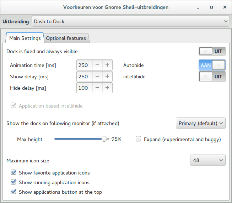Image resolution: width=232 pixels, height=203 pixels.
Task: Click the Hide delay value field
Action: pos(85,88)
